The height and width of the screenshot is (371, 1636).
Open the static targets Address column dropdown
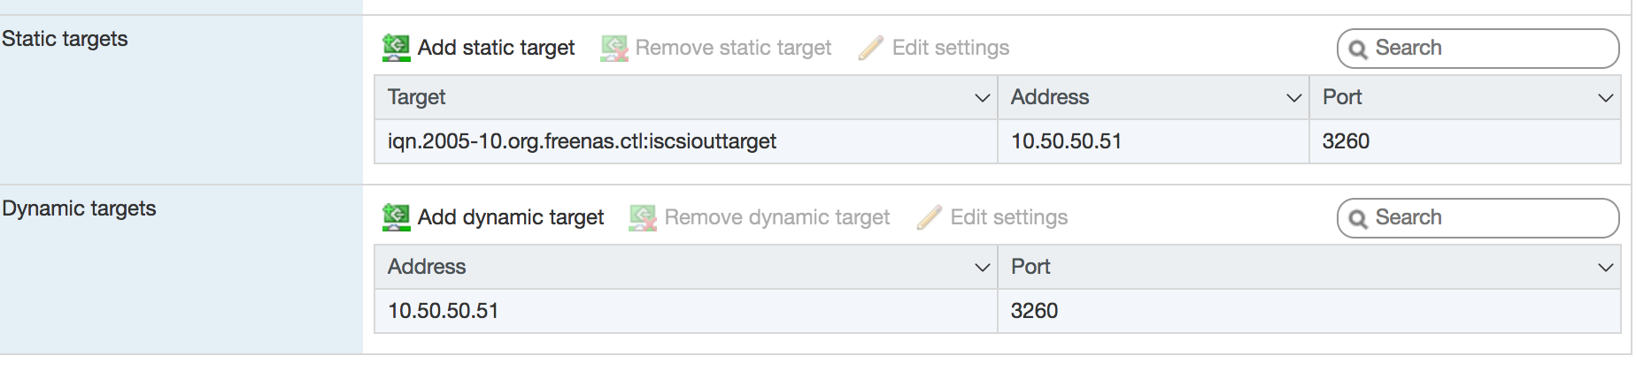click(1293, 98)
